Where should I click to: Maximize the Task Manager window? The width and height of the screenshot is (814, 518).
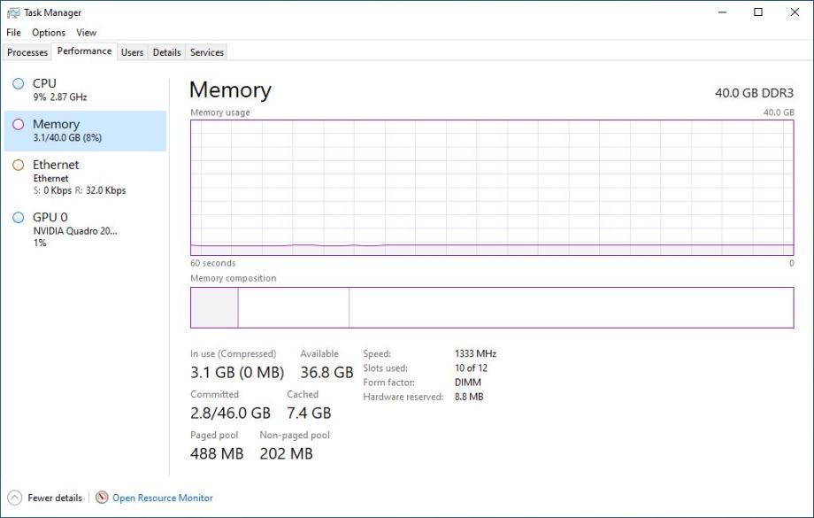[x=758, y=12]
